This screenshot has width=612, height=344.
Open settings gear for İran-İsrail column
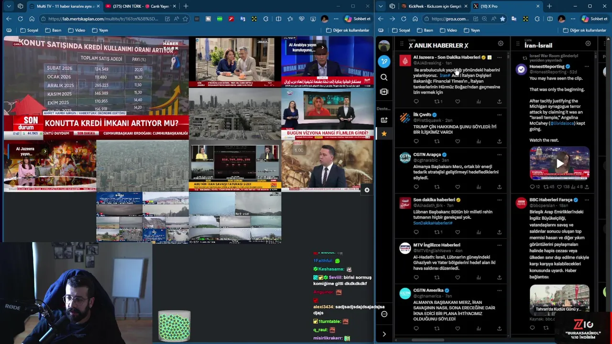pos(588,43)
